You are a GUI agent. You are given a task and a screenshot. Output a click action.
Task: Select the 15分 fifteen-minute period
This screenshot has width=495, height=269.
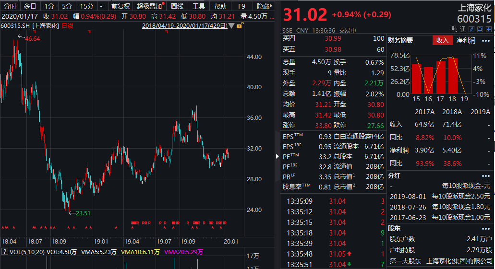pos(86,6)
